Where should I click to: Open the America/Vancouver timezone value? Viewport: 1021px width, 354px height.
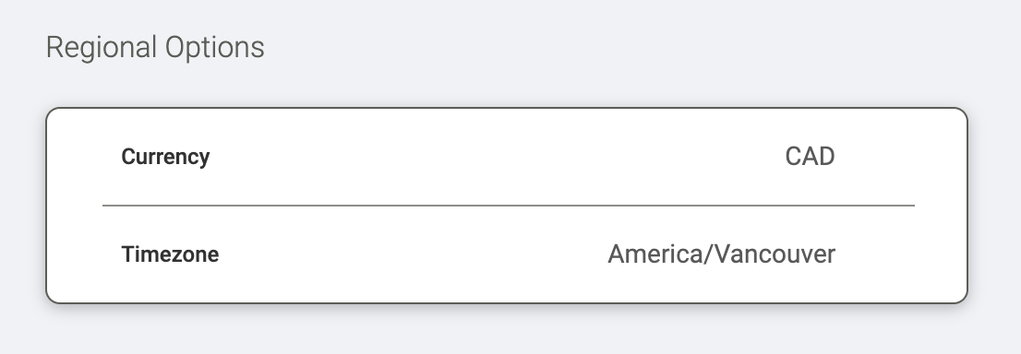[722, 254]
